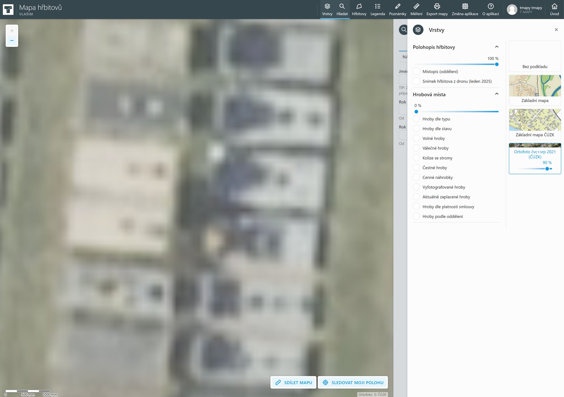Open the O aplikaci help info
The width and height of the screenshot is (564, 397).
click(491, 9)
